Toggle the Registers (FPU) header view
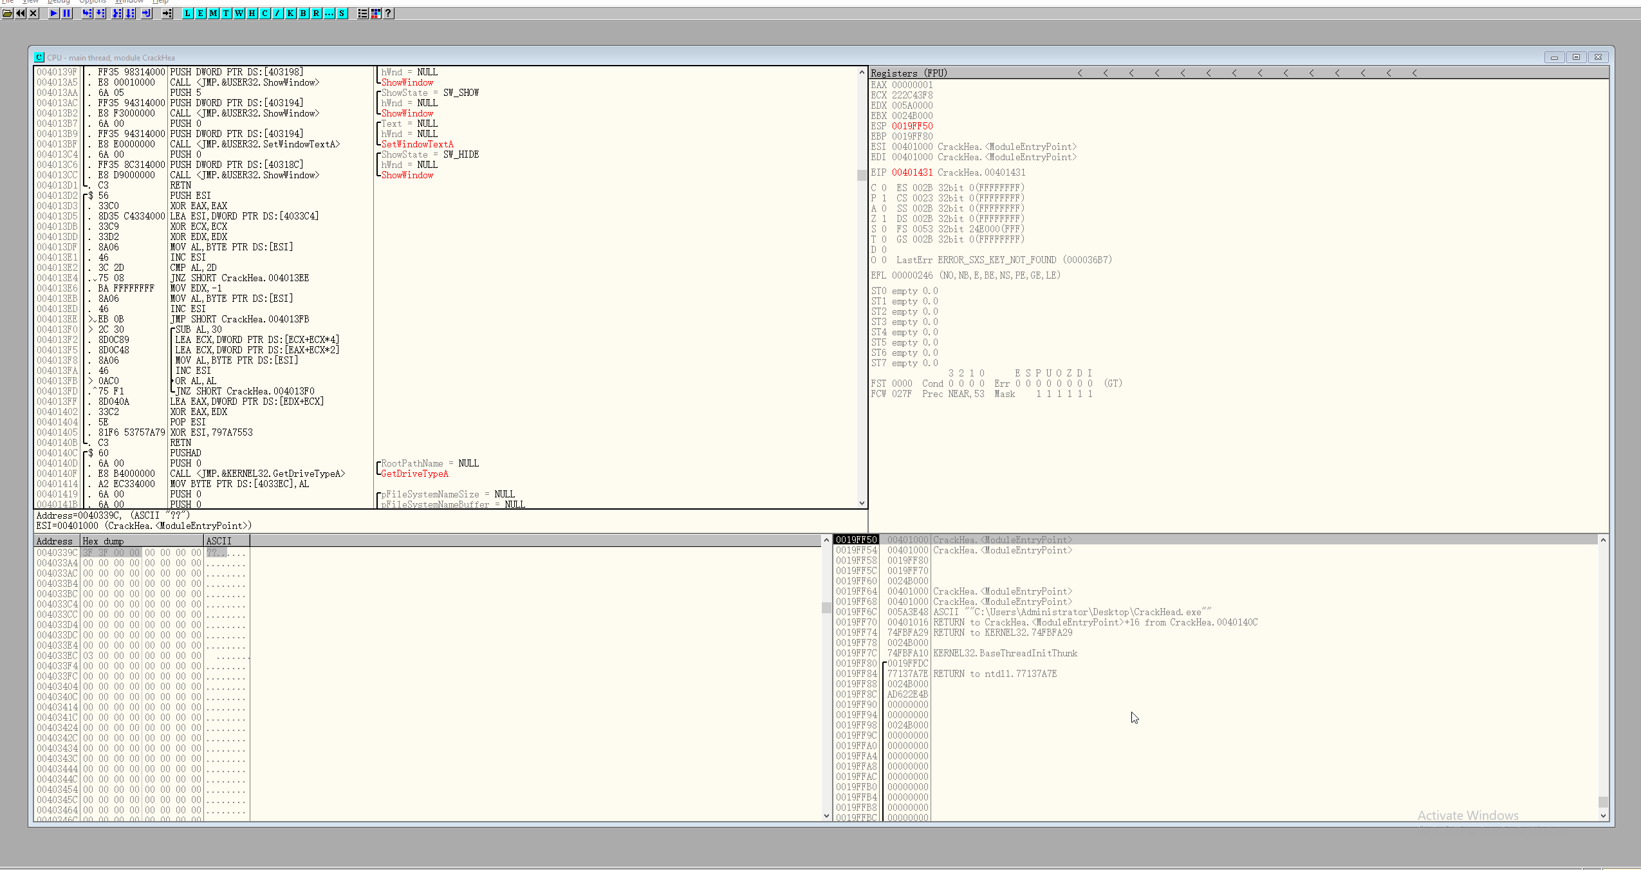The height and width of the screenshot is (870, 1641). (x=908, y=73)
